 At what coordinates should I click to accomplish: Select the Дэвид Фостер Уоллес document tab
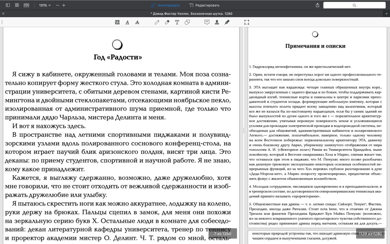pyautogui.click(x=191, y=13)
